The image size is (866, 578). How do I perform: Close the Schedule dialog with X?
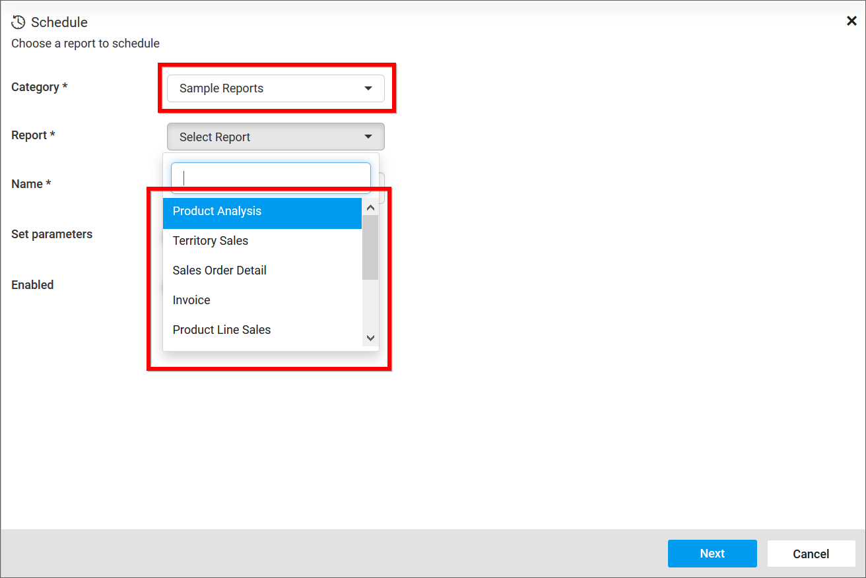[851, 21]
